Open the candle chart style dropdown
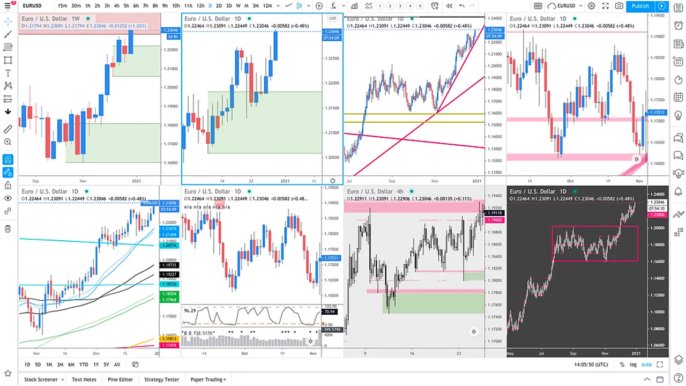This screenshot has width=686, height=386. tap(308, 6)
